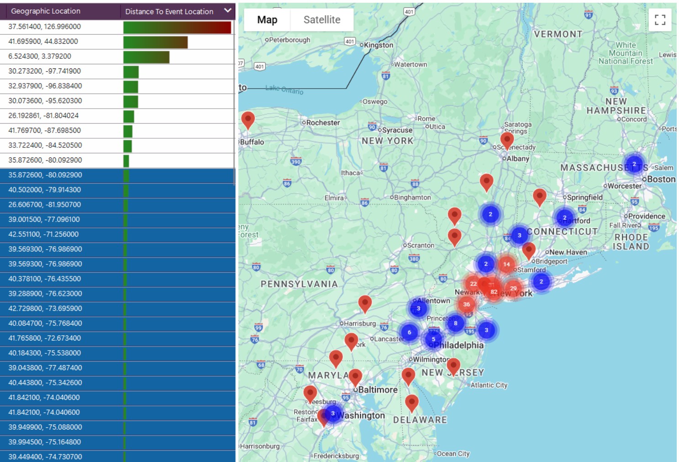Click the red pin in Delaware
This screenshot has height=462, width=679.
[x=411, y=403]
